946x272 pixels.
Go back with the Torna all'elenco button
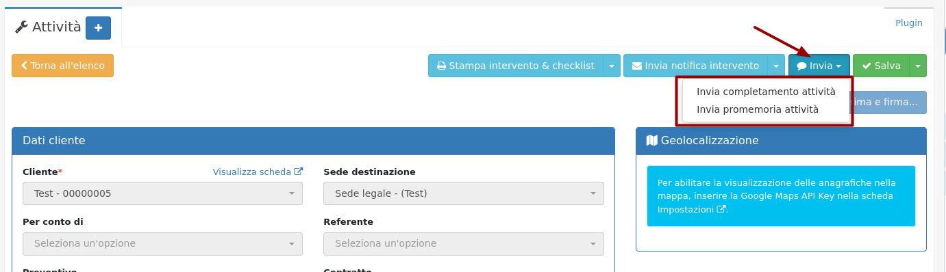(x=62, y=66)
